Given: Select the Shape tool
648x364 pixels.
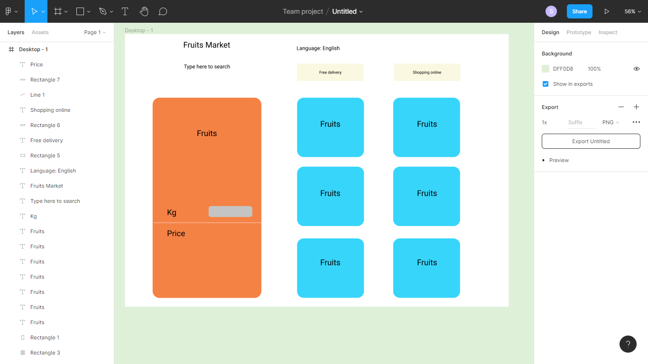Looking at the screenshot, I should click(x=79, y=11).
